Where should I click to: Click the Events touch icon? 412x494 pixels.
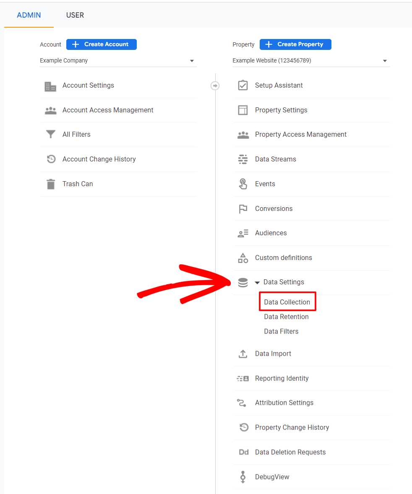[243, 184]
